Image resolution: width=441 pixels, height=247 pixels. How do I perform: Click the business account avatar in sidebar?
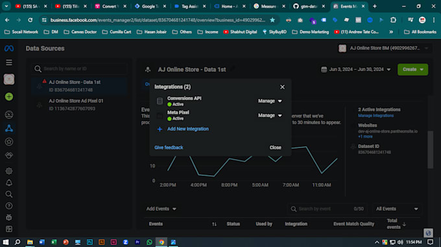point(9,80)
